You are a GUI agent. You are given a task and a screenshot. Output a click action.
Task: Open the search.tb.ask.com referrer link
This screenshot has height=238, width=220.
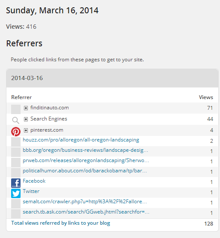pyautogui.click(x=86, y=212)
